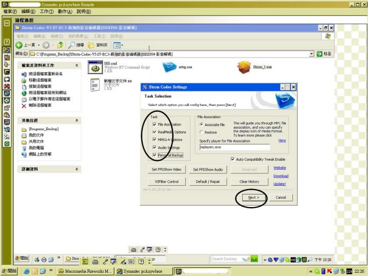This screenshot has width=368, height=276.
Task: Select the Storm_1.exe package icon
Action: 244,67
